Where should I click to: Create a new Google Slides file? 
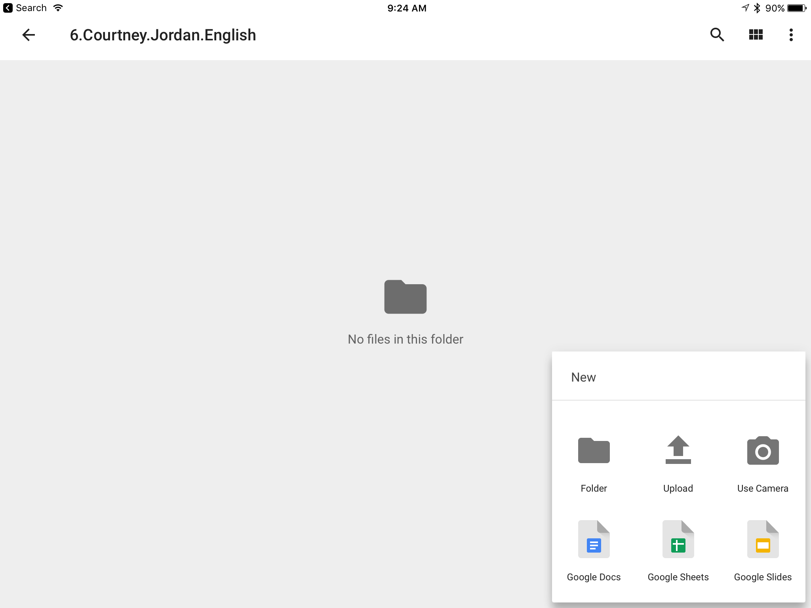(x=763, y=539)
